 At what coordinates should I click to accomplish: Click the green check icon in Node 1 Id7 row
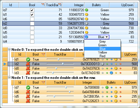[28, 88]
